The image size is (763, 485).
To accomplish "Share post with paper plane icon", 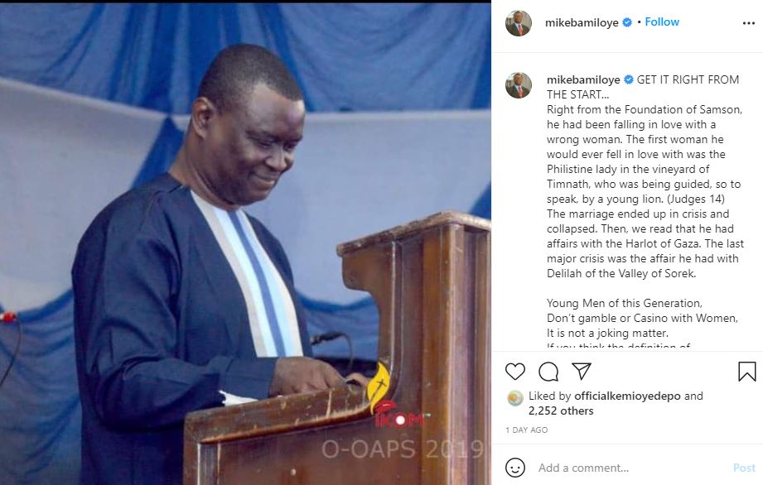I will [581, 372].
